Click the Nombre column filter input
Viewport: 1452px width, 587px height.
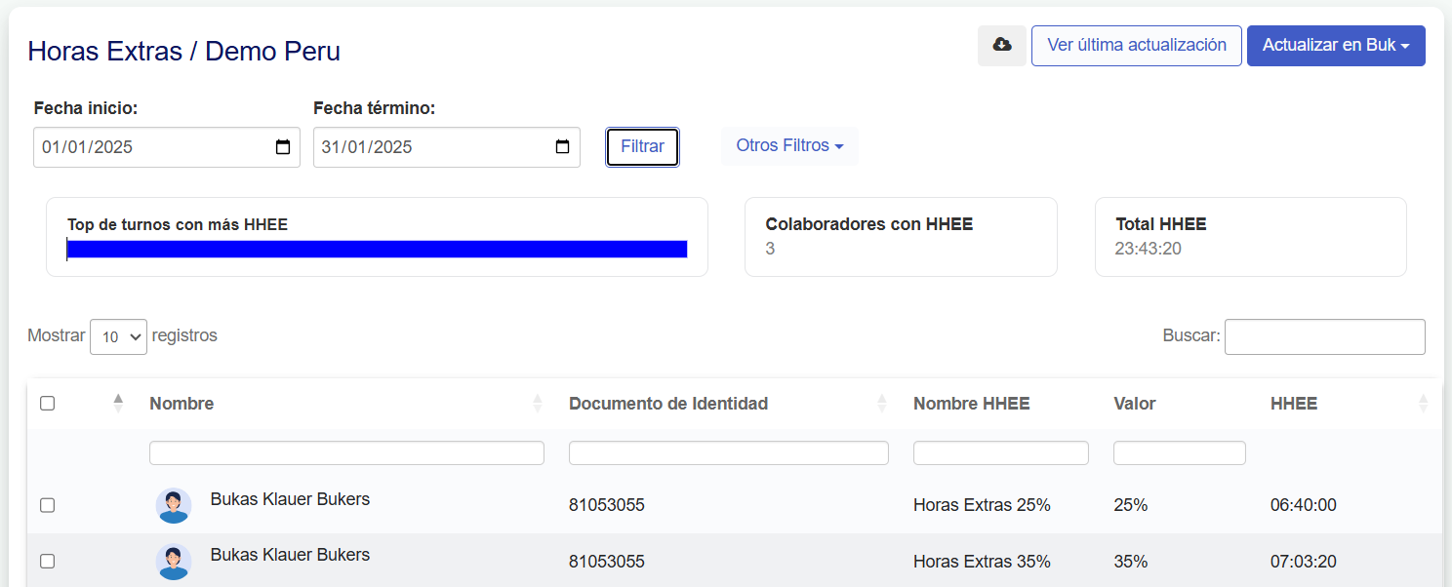coord(346,452)
